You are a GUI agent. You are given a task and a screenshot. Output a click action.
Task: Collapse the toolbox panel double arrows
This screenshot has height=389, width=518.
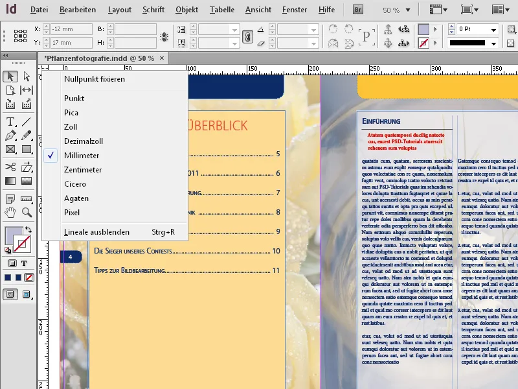coord(6,56)
